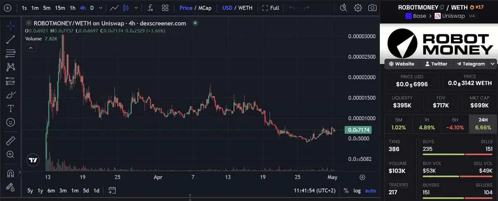
Task: Open the chart layout grid selector
Action: pyautogui.click(x=165, y=7)
